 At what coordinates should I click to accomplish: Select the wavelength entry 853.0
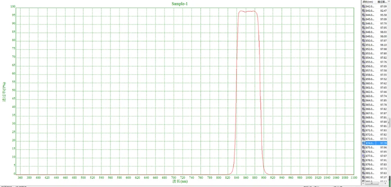(370, 53)
